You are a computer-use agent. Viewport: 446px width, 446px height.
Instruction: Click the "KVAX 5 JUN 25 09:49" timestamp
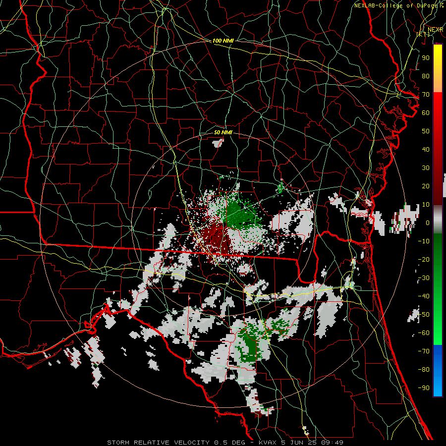pyautogui.click(x=301, y=443)
